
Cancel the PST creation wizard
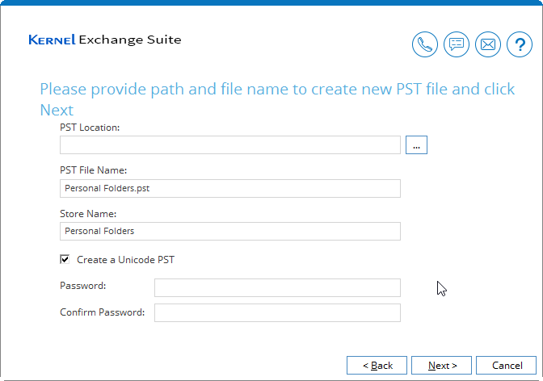click(x=507, y=366)
